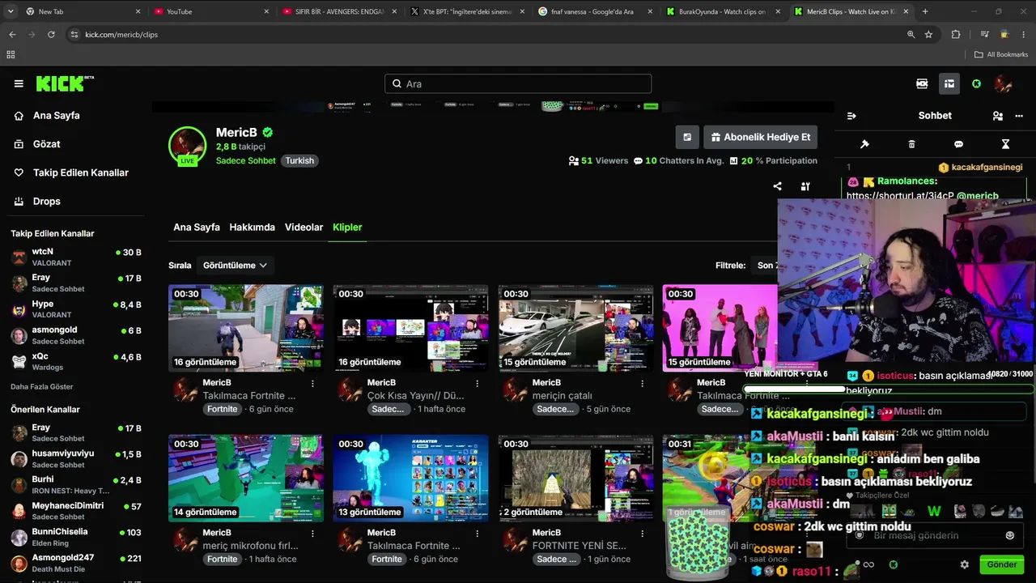
Task: Open the xQc channel in the sidebar
Action: [76, 361]
